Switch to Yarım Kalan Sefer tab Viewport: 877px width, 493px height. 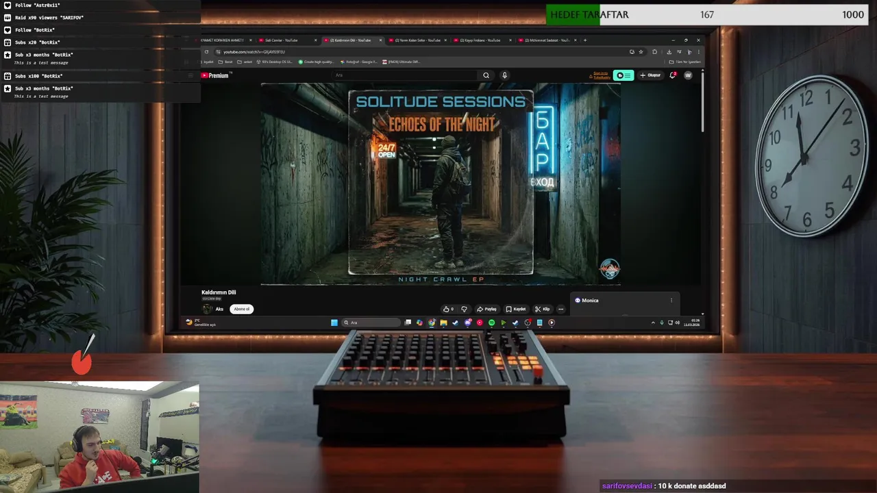click(x=418, y=40)
